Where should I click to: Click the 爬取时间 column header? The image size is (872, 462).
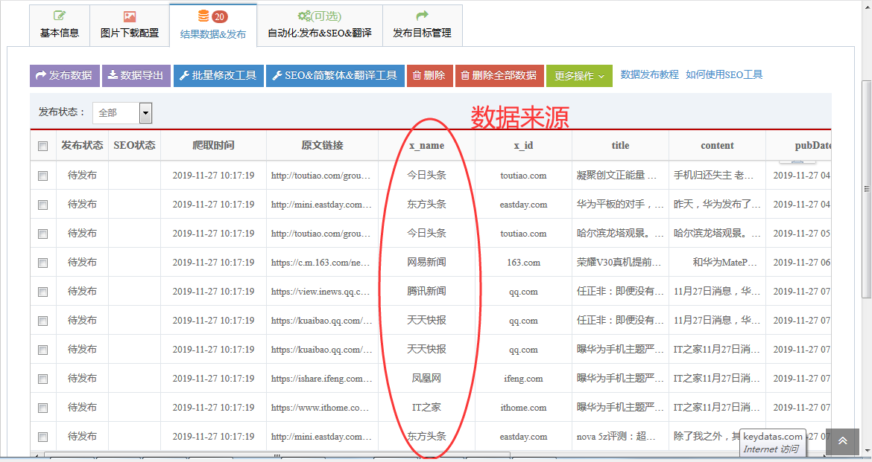point(214,146)
